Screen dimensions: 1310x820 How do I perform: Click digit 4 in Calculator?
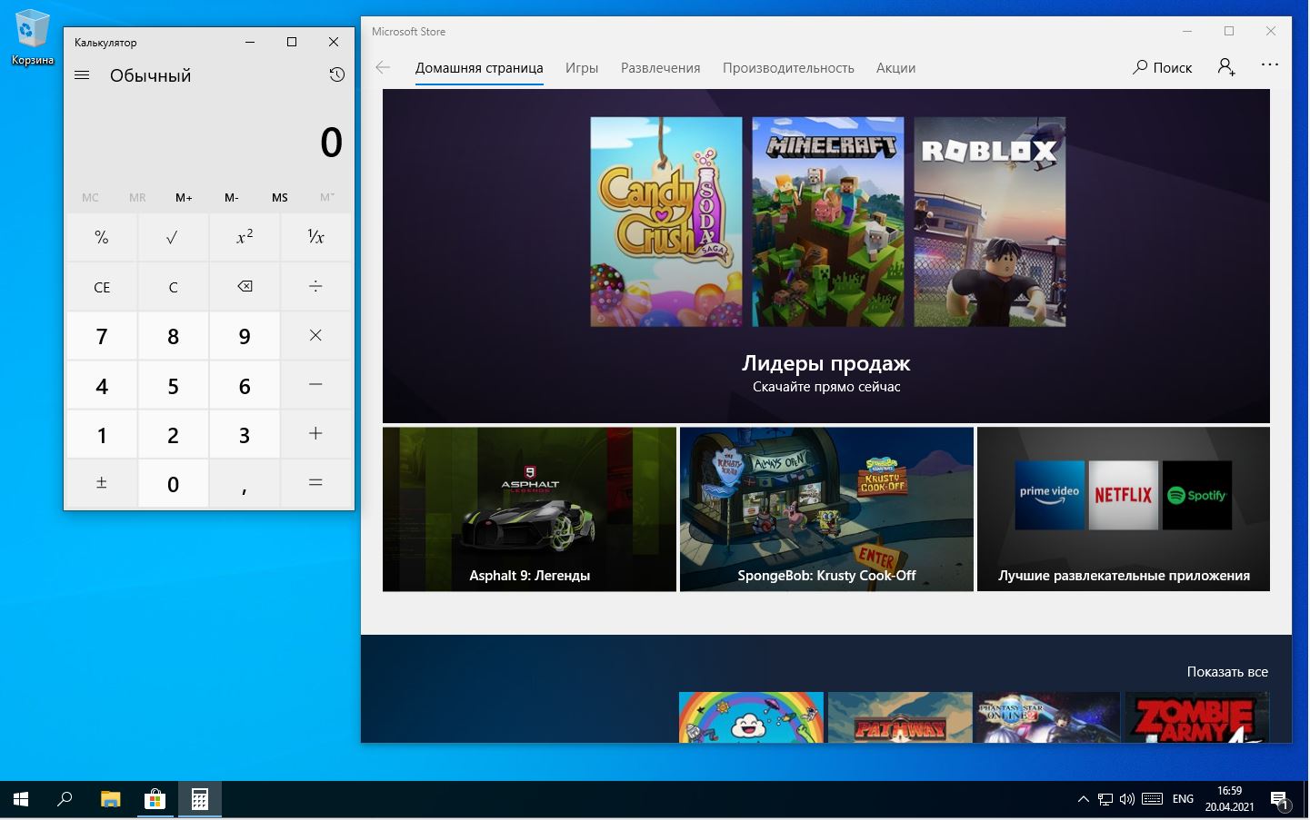click(x=102, y=385)
